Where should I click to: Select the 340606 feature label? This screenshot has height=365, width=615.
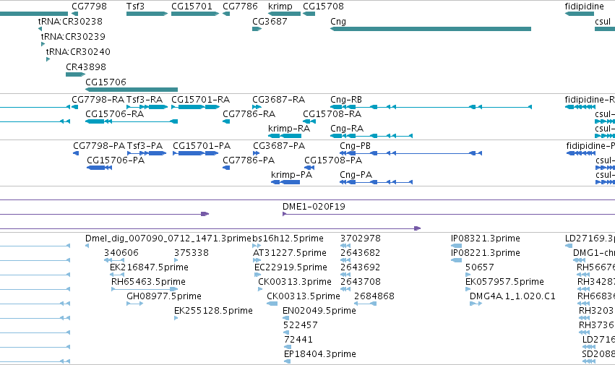point(121,253)
